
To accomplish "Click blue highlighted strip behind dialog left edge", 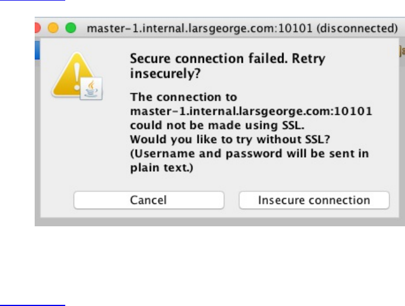I will click(x=36, y=50).
